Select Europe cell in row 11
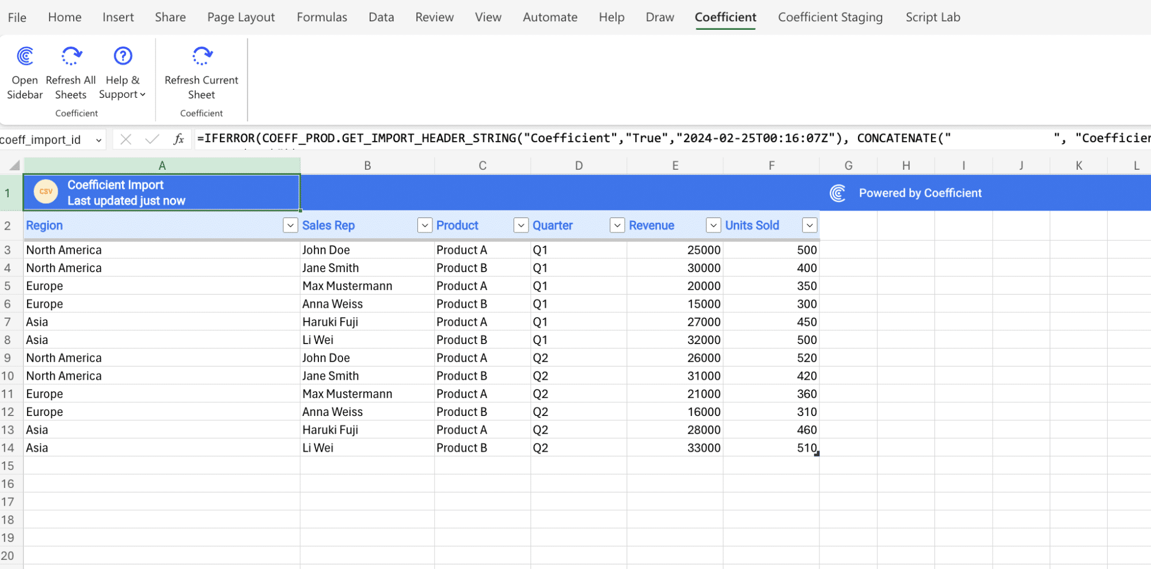The height and width of the screenshot is (569, 1151). pyautogui.click(x=162, y=394)
